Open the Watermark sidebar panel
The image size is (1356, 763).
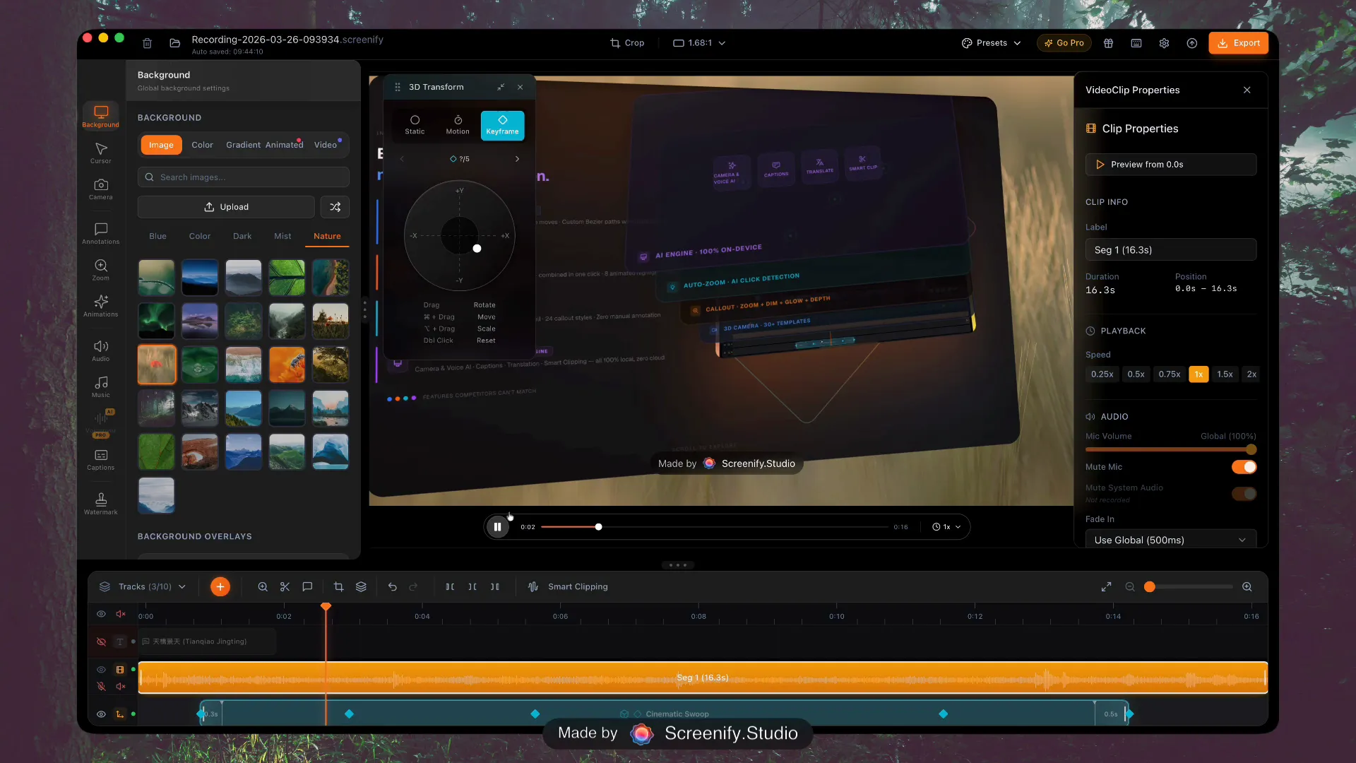click(x=101, y=503)
